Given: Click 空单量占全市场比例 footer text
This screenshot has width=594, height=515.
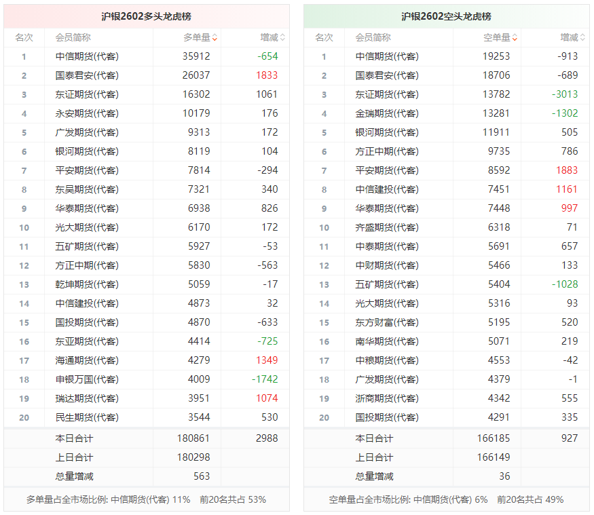Looking at the screenshot, I should click(x=446, y=500).
